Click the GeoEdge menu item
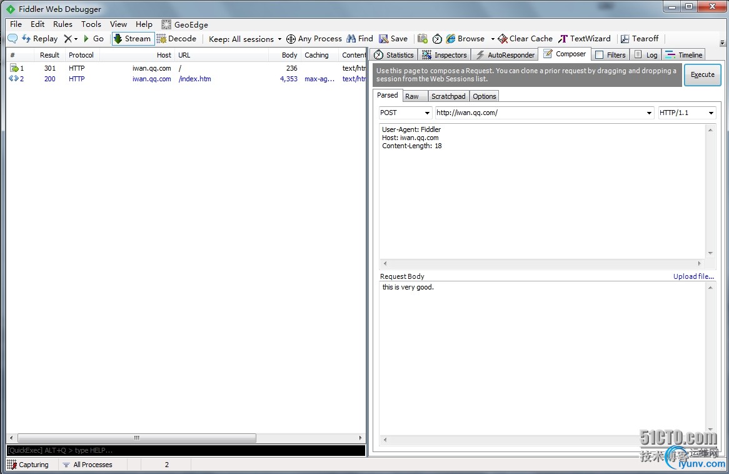This screenshot has width=729, height=474. [x=185, y=24]
